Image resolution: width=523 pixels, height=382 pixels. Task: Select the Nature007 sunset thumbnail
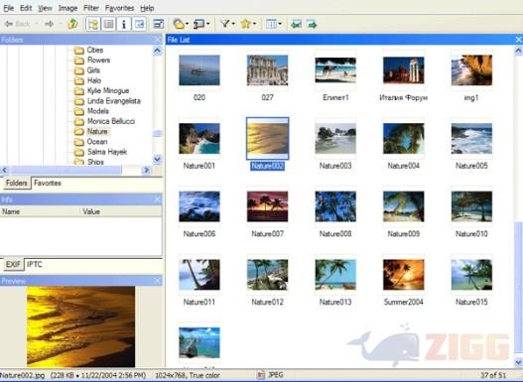pyautogui.click(x=268, y=206)
